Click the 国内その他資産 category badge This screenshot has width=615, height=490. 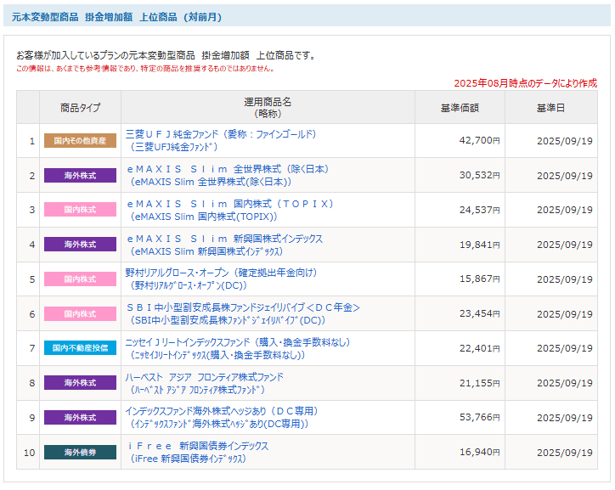point(80,141)
